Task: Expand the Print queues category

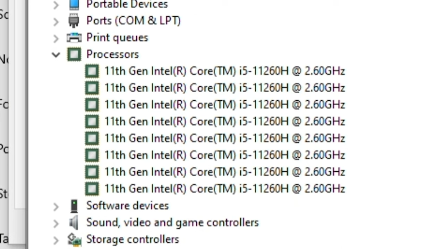Action: pos(56,38)
